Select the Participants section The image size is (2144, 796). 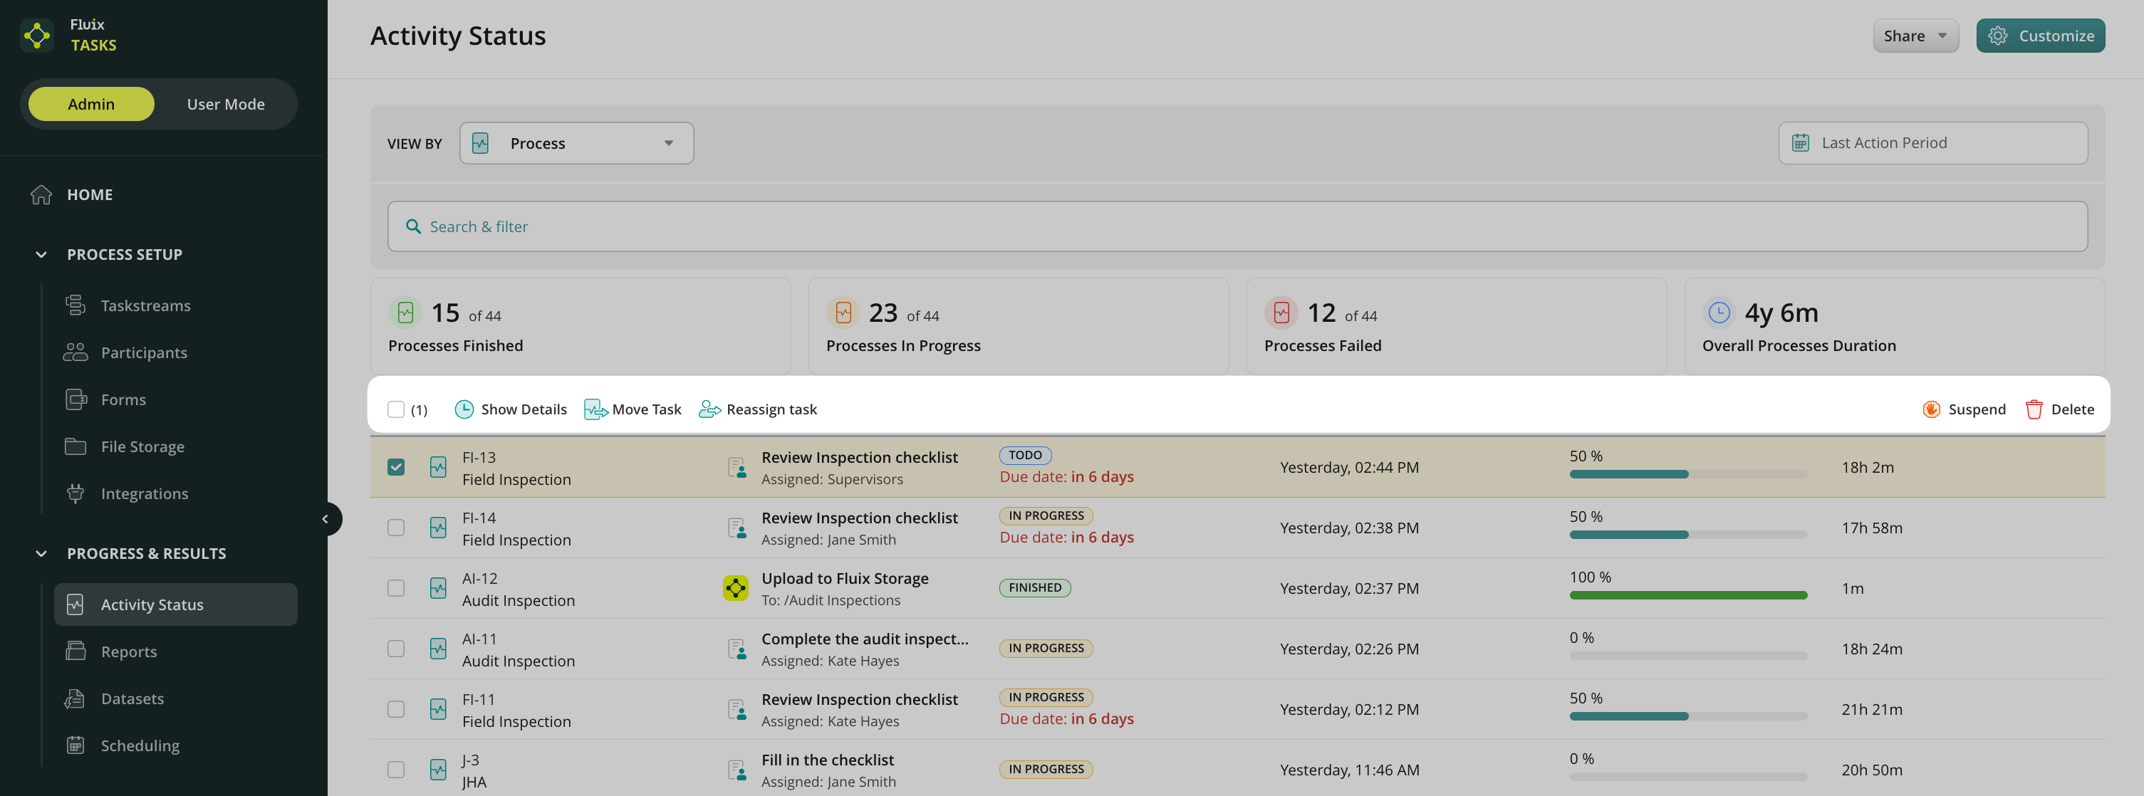coord(144,352)
